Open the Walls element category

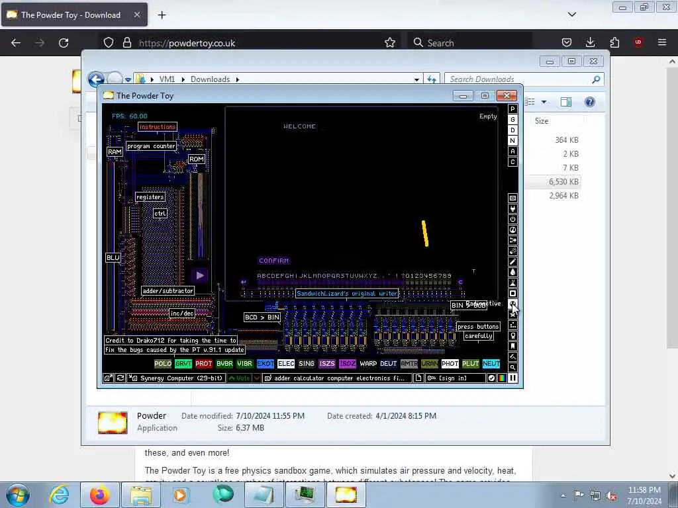click(x=512, y=198)
